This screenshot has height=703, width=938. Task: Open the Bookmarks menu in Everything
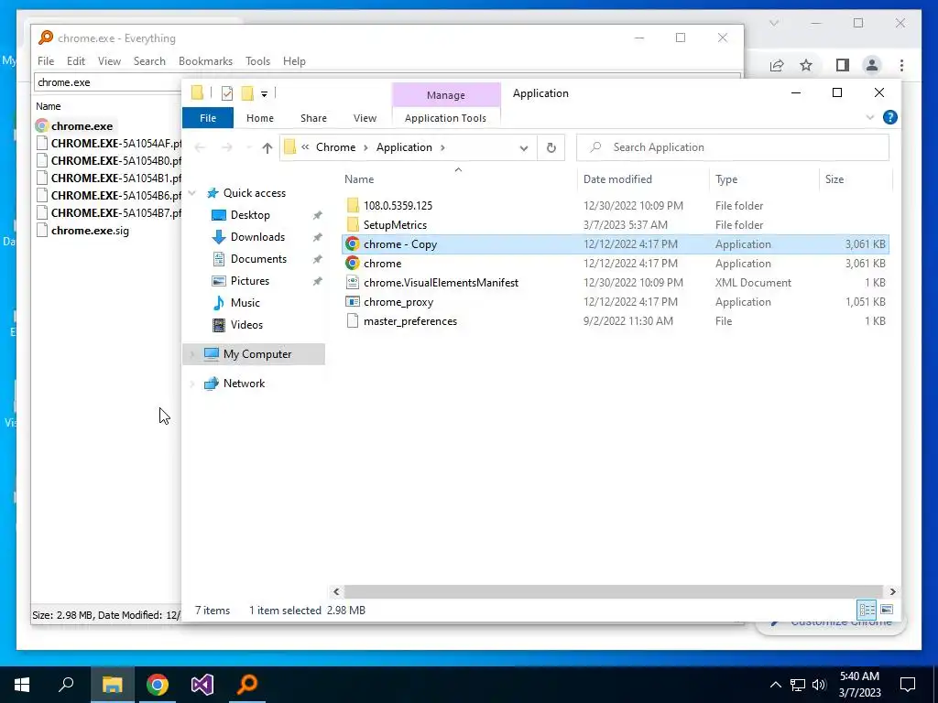tap(205, 61)
